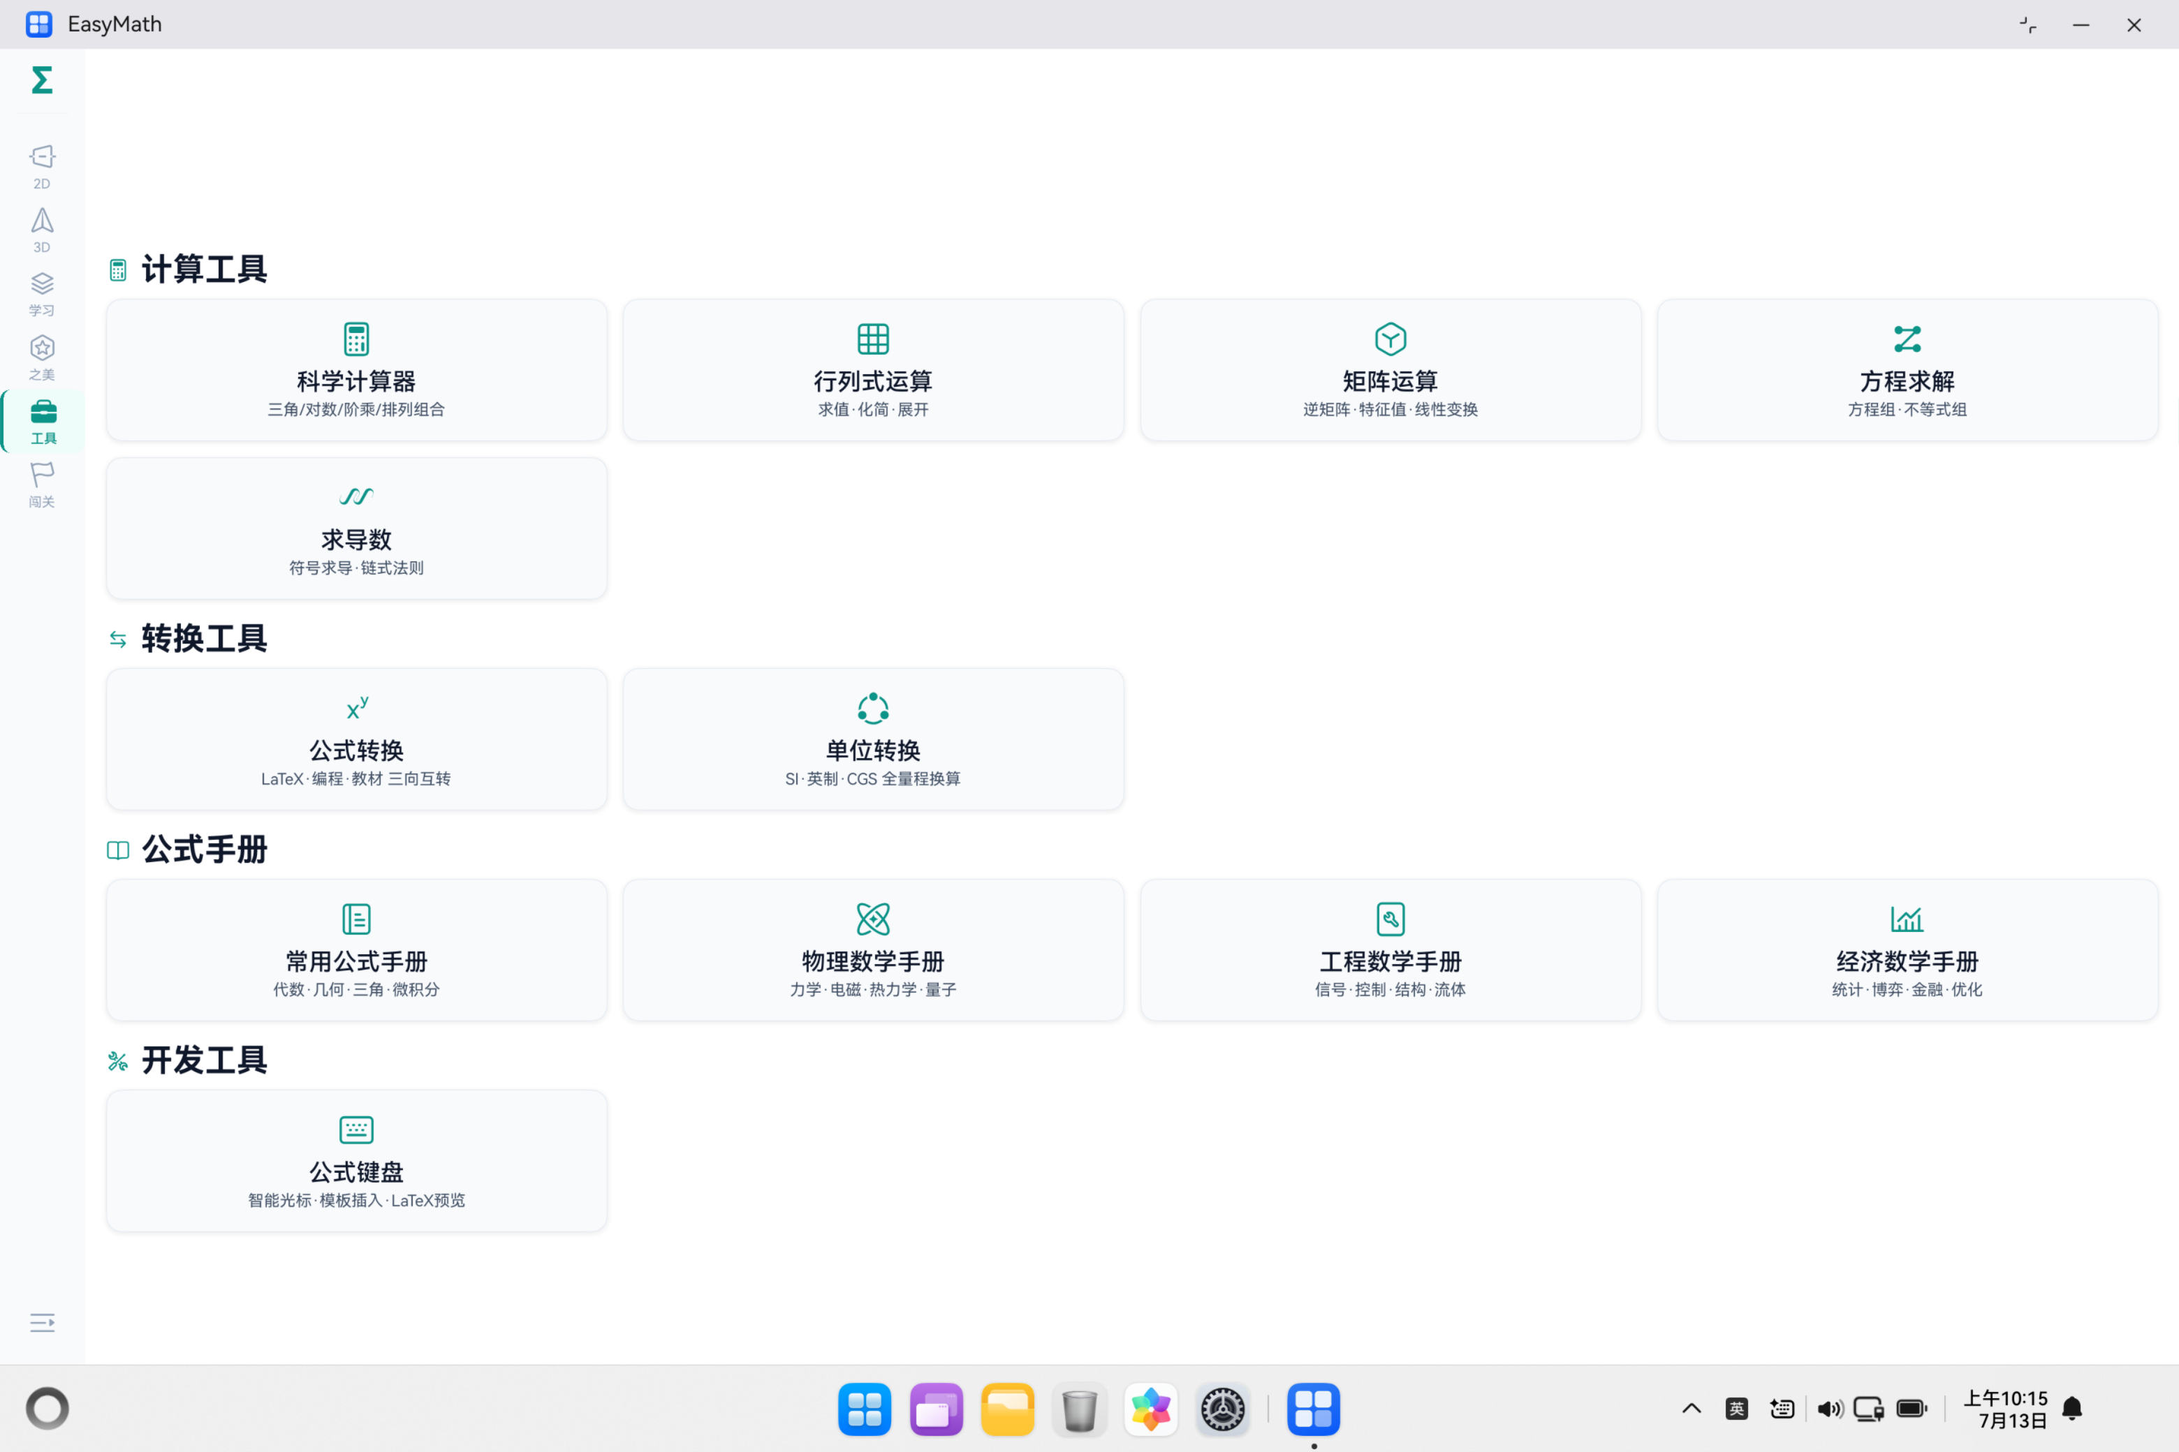Open the 方程求解 card
Image resolution: width=2179 pixels, height=1452 pixels.
click(x=1907, y=369)
